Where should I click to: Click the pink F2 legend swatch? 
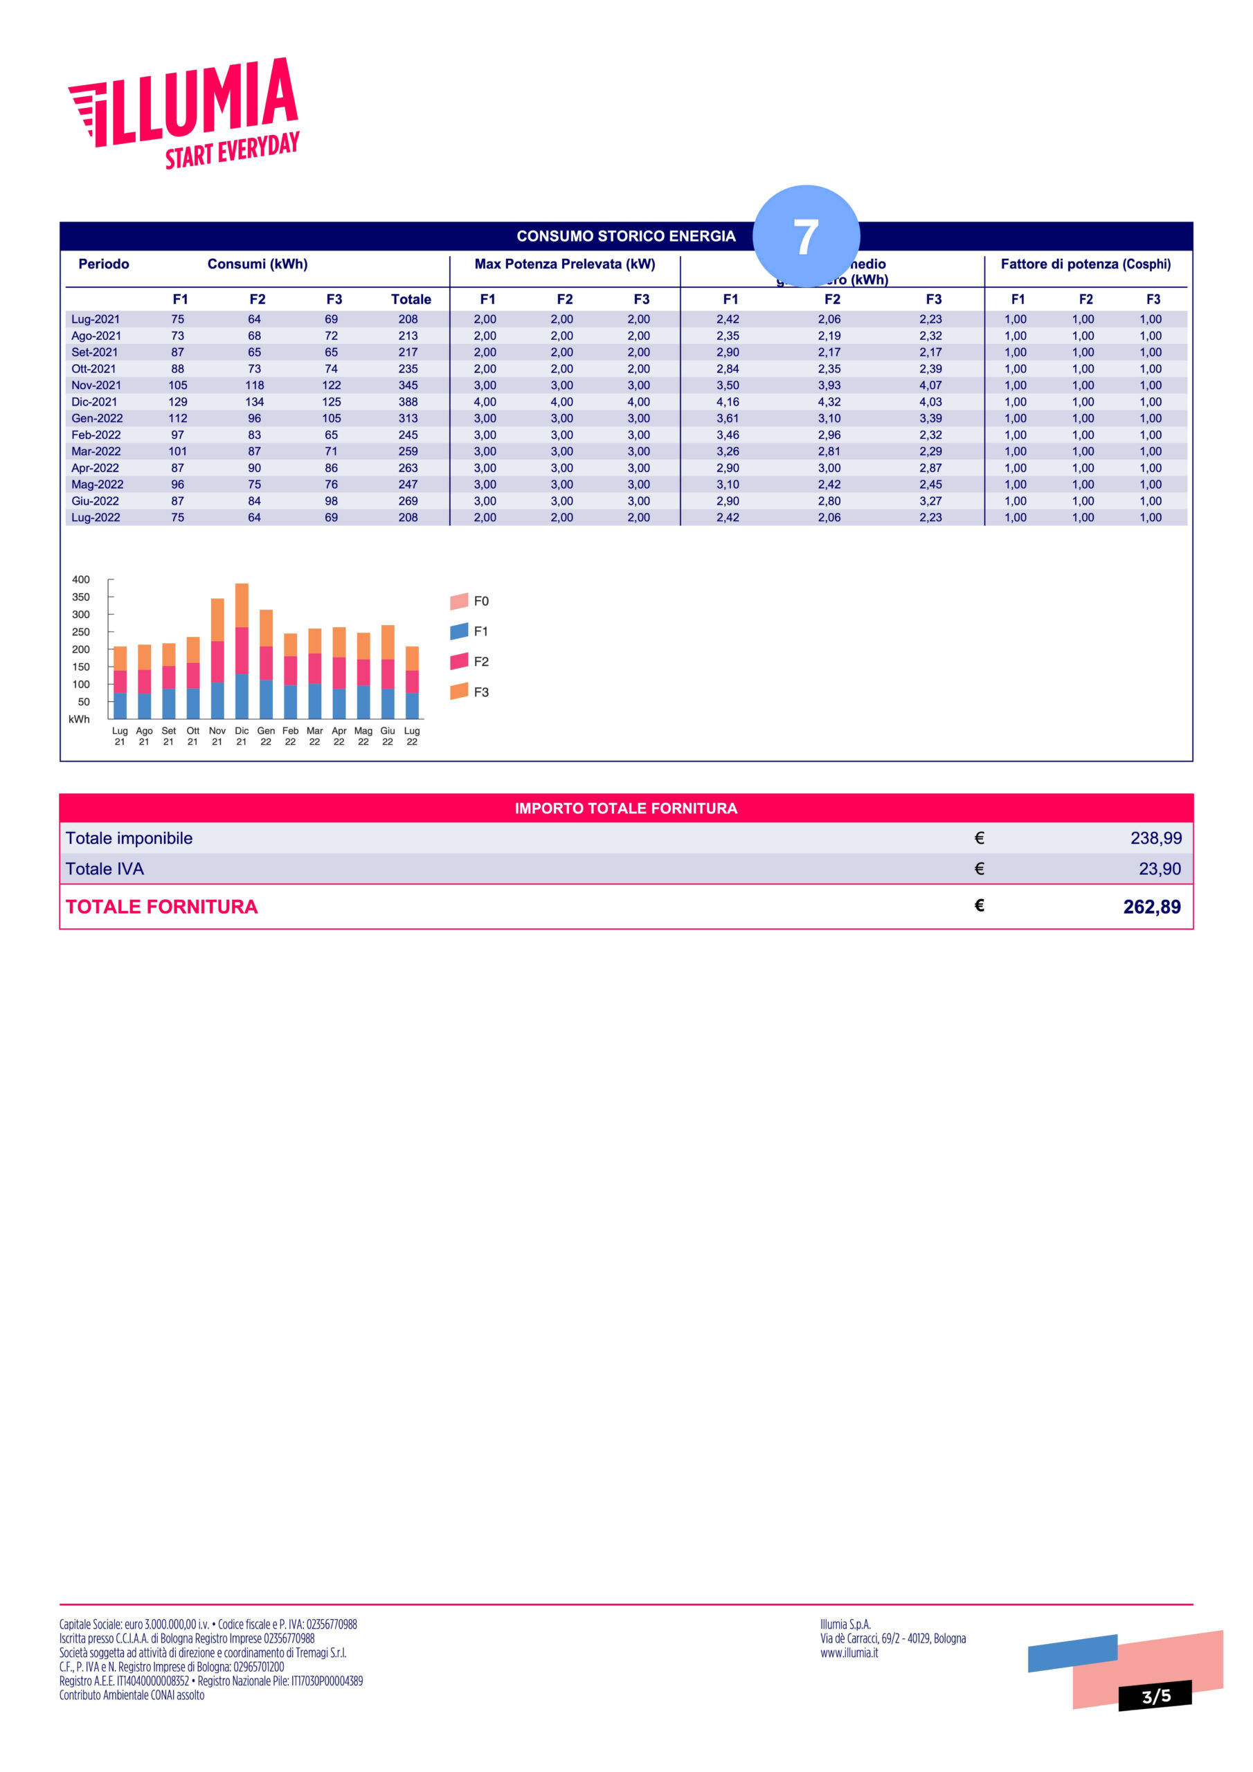458,662
